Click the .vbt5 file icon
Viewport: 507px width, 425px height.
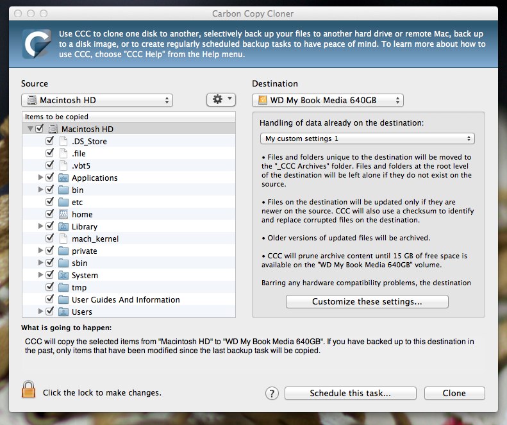click(63, 165)
